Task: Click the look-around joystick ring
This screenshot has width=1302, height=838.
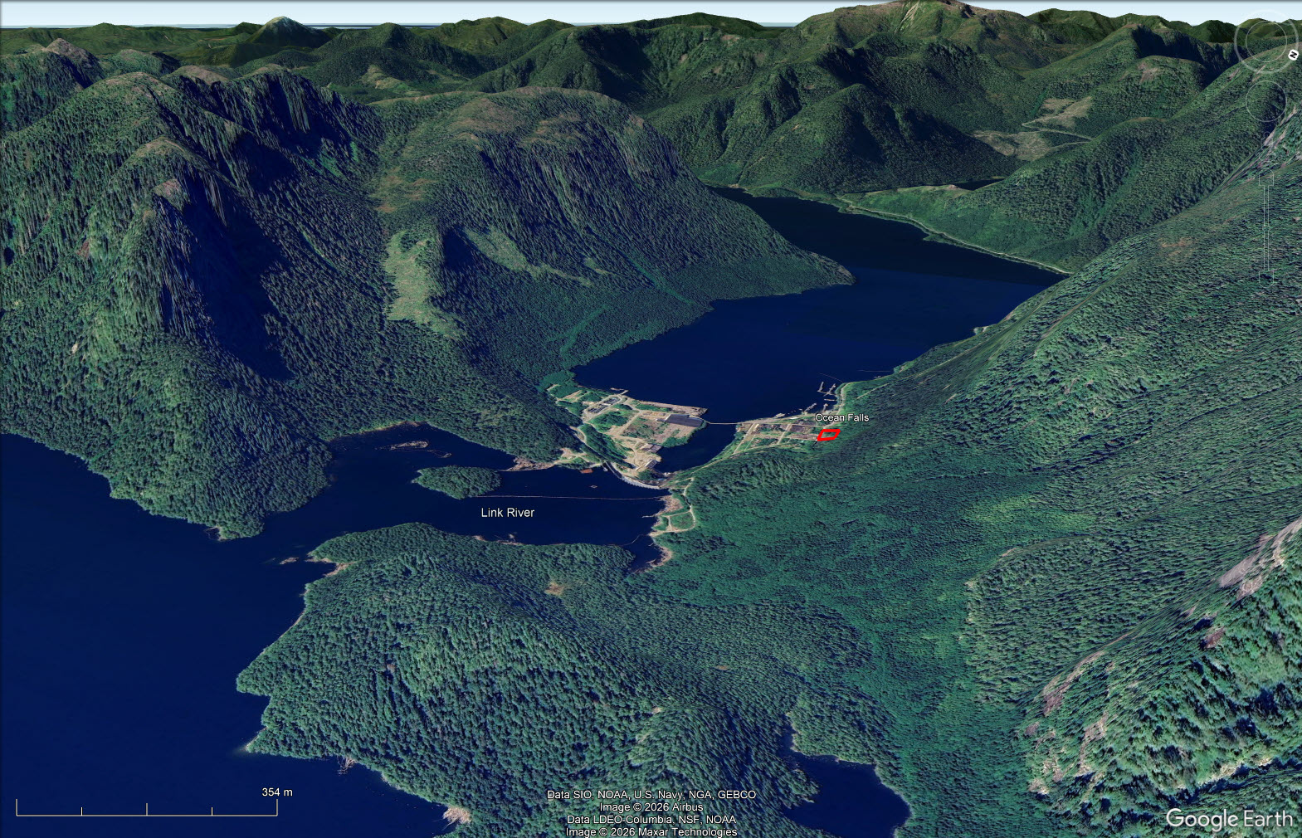Action: click(x=1265, y=40)
